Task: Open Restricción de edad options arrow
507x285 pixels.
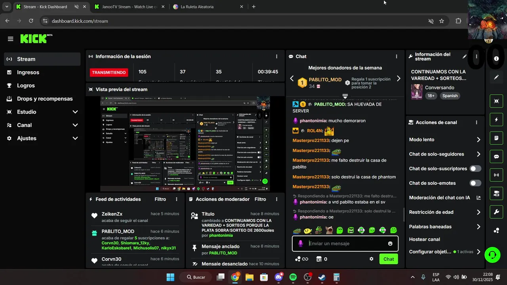Action: click(478, 212)
